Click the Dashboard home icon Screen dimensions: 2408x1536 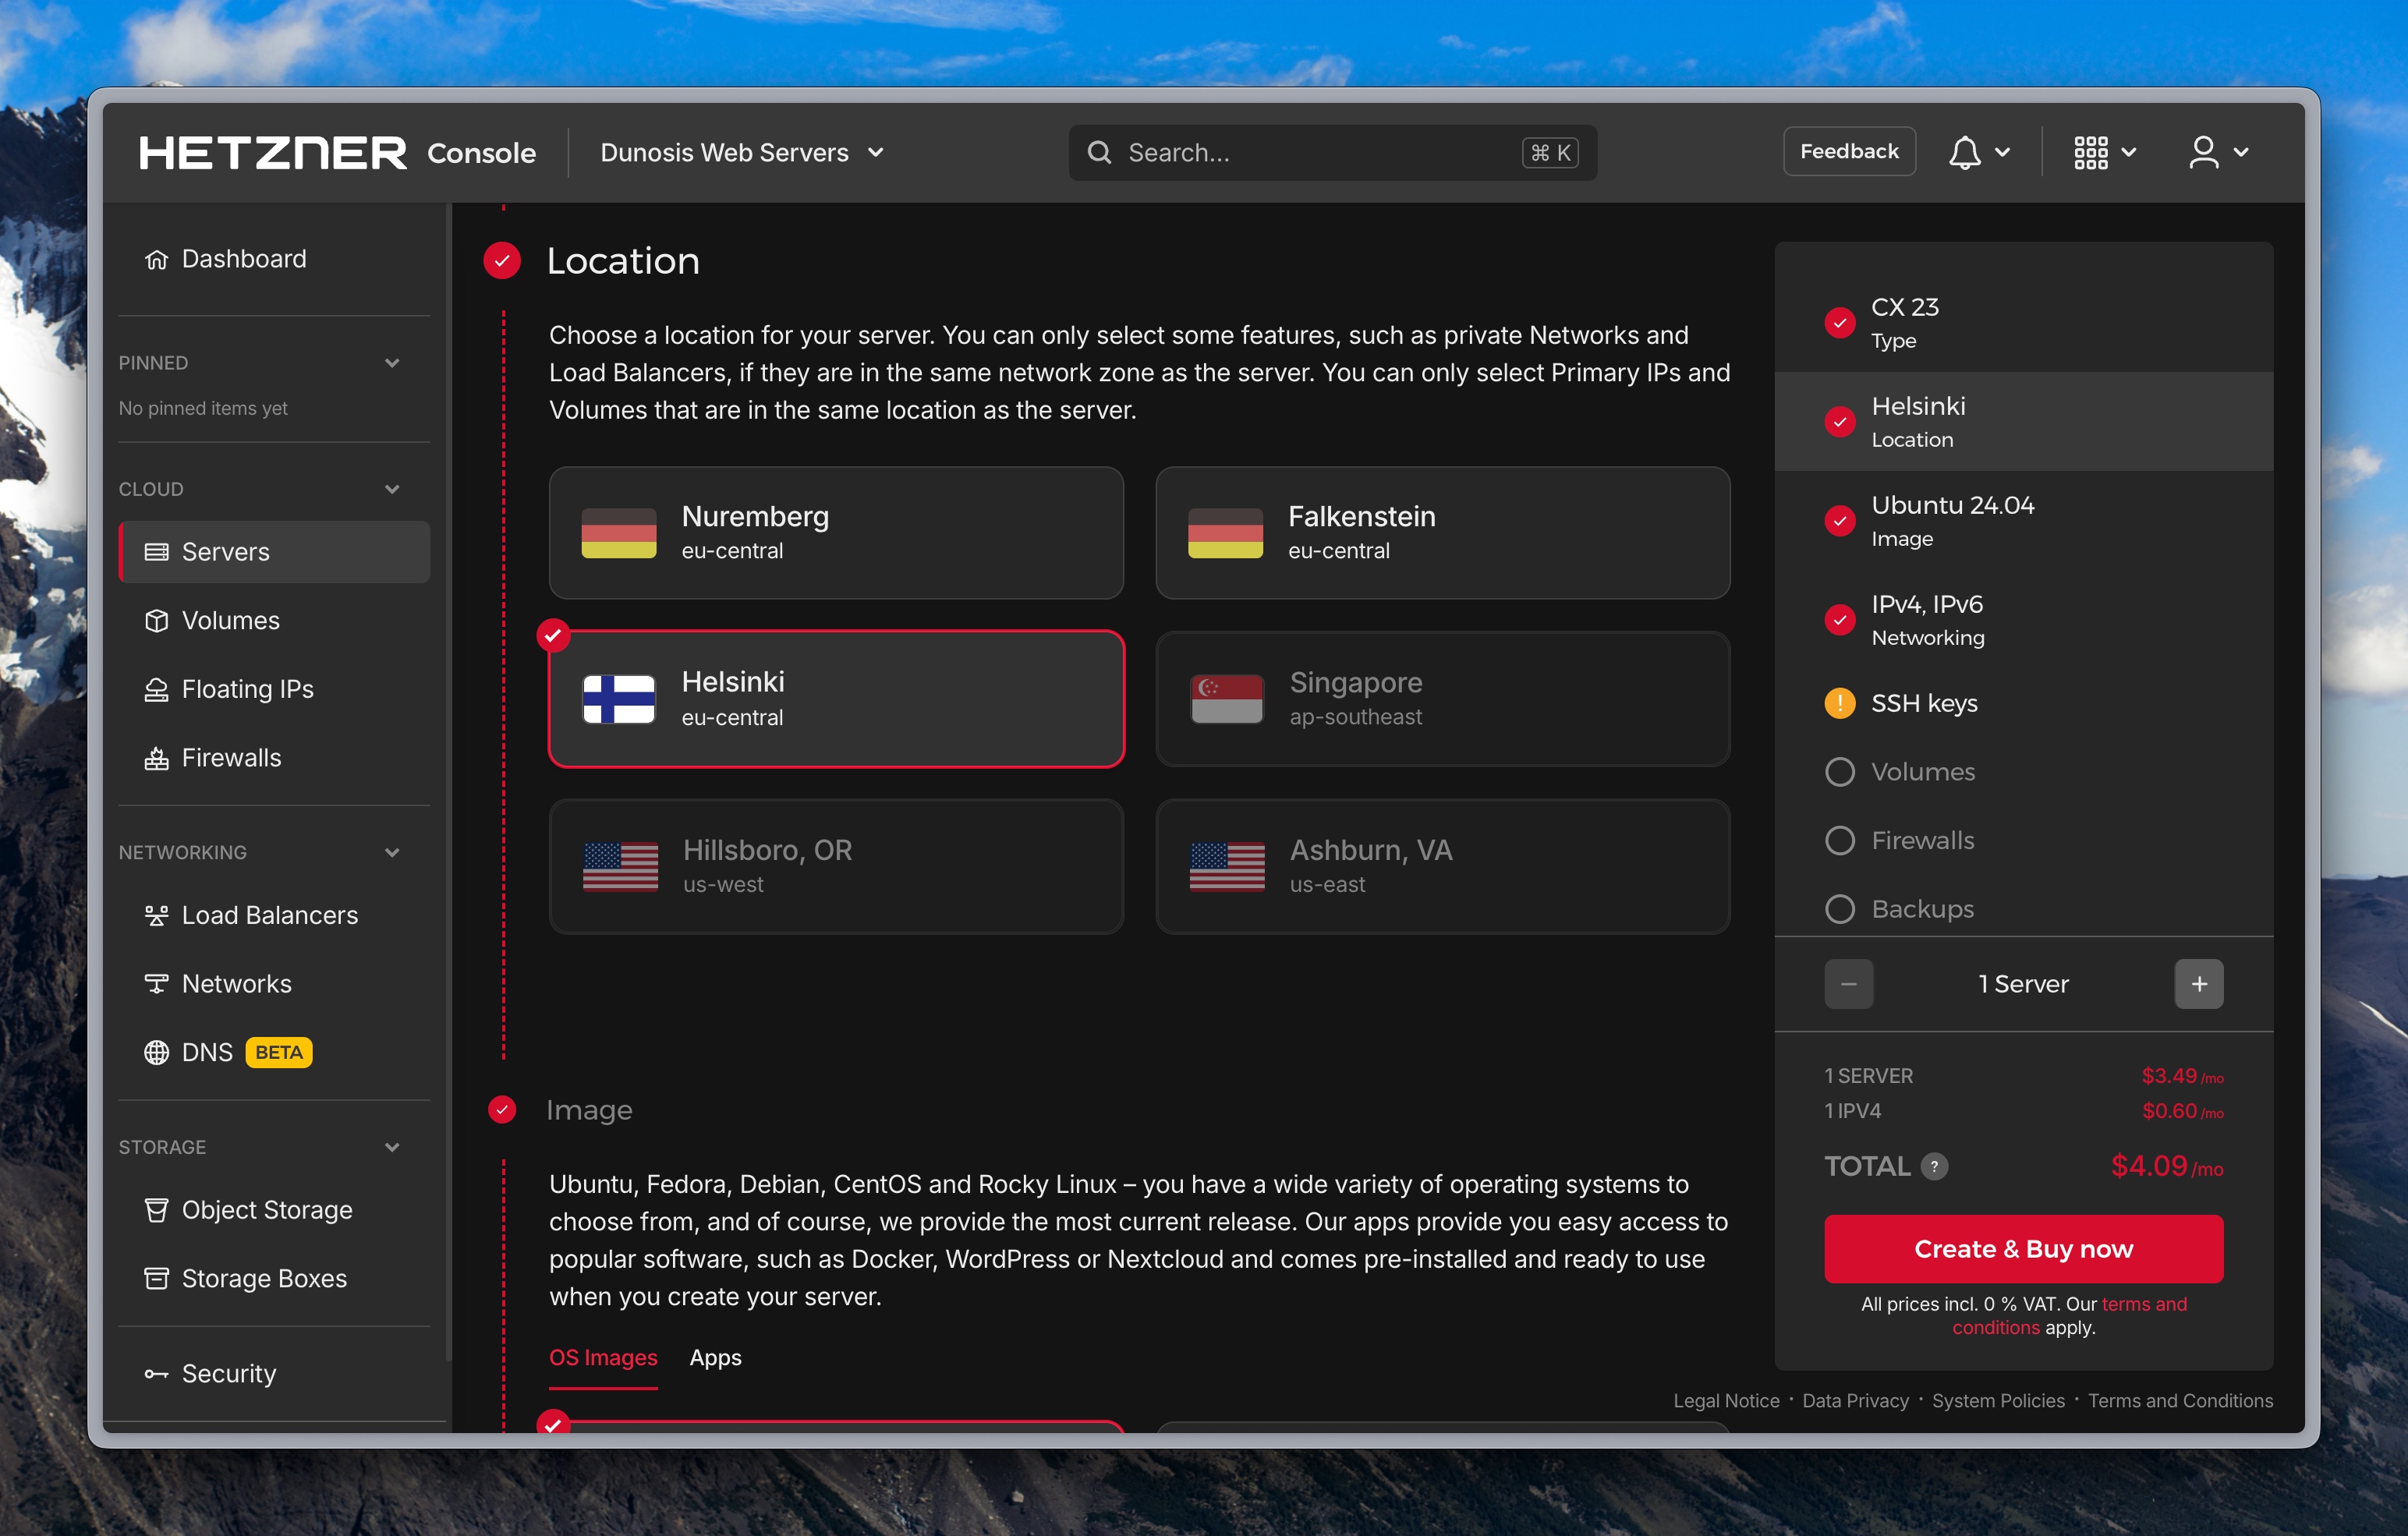[x=156, y=259]
